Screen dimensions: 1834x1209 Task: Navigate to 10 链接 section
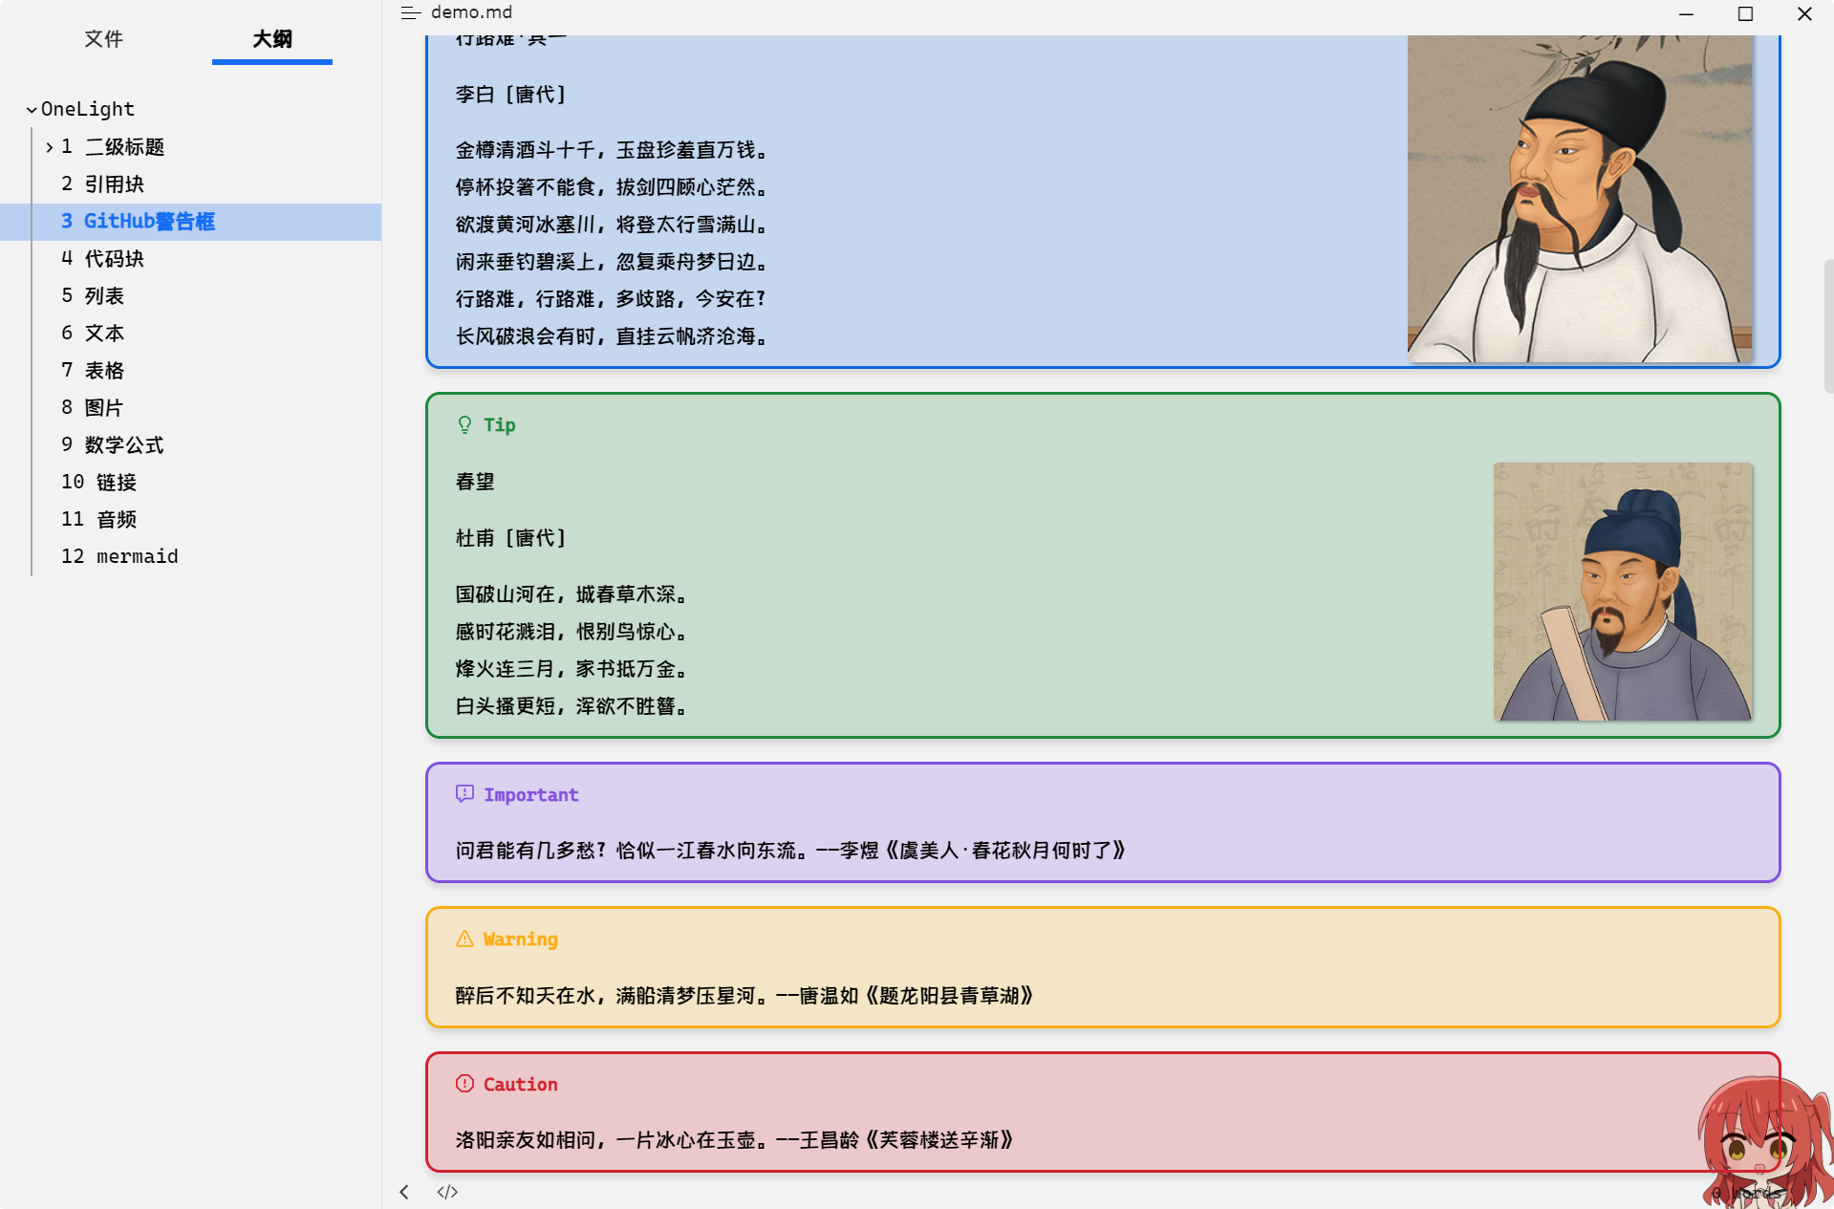point(99,482)
